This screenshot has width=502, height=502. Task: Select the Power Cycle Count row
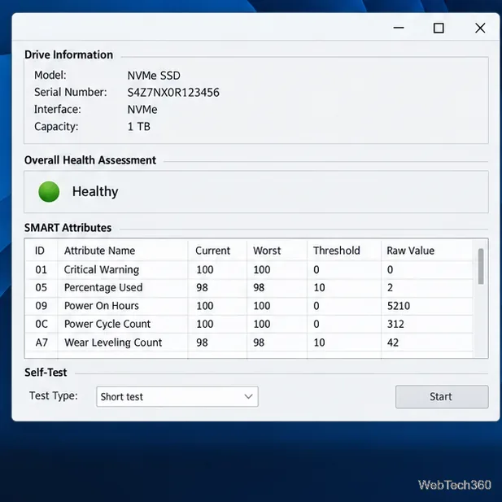[249, 324]
